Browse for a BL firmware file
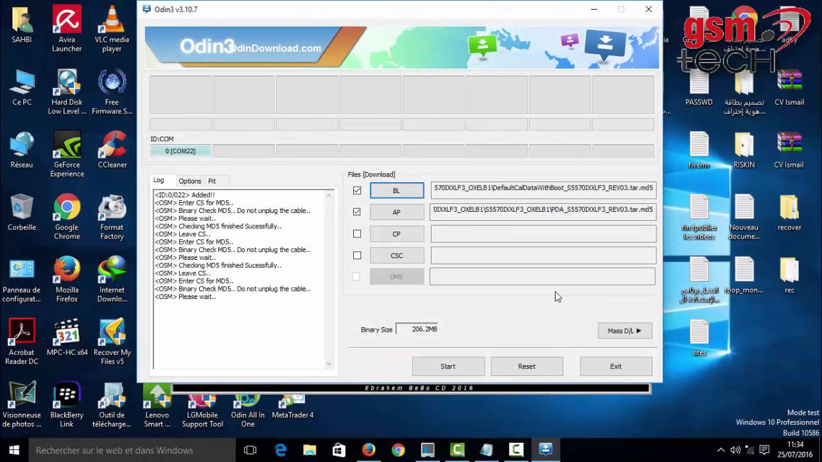This screenshot has height=462, width=822. [397, 191]
